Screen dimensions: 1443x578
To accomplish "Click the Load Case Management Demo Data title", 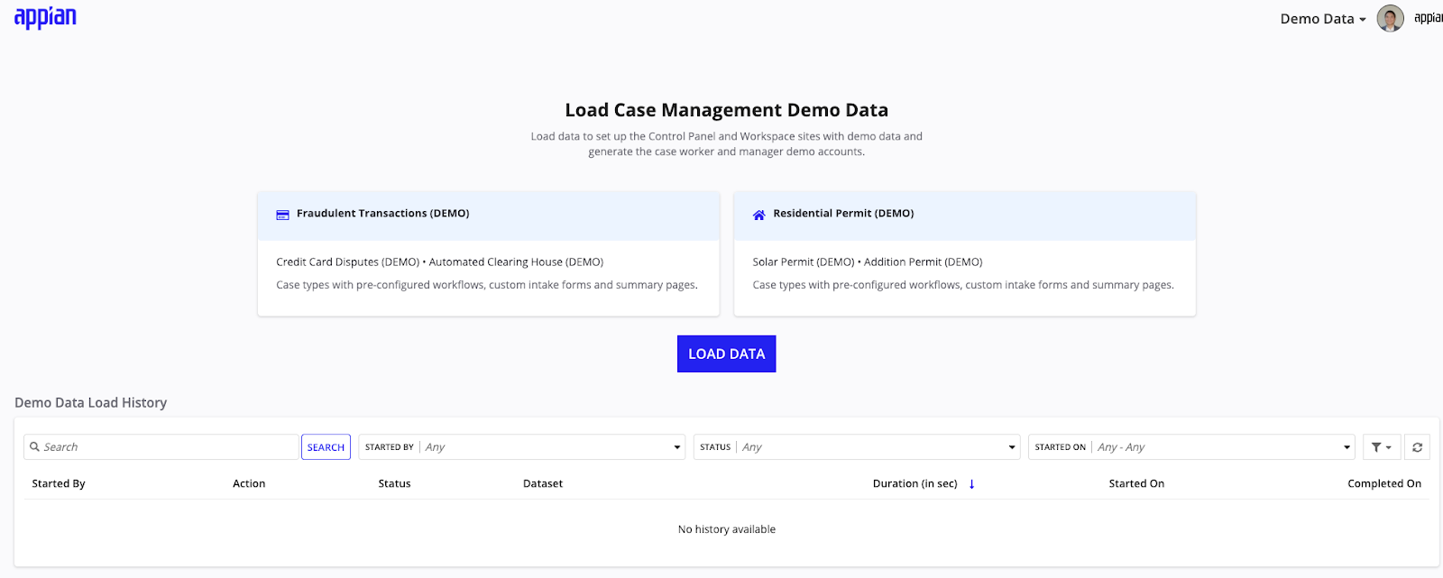I will [727, 110].
